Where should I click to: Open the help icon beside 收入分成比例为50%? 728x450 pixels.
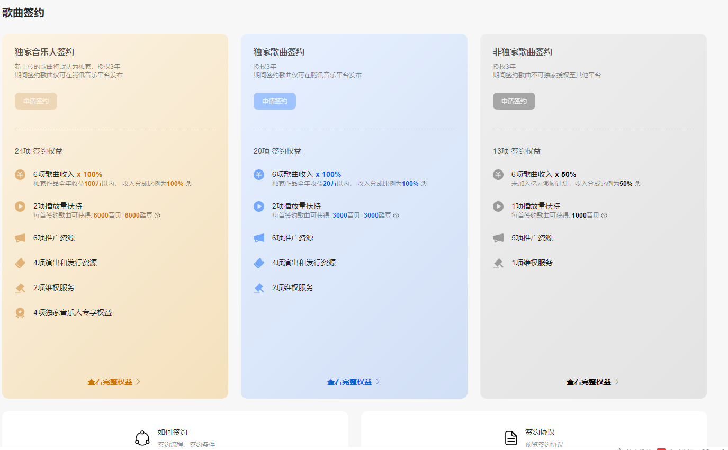click(x=637, y=184)
